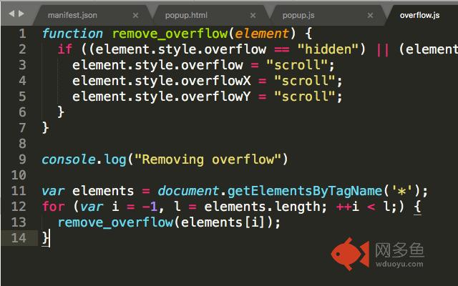
Task: Click 'overflowY' on line 5
Action: [216, 97]
